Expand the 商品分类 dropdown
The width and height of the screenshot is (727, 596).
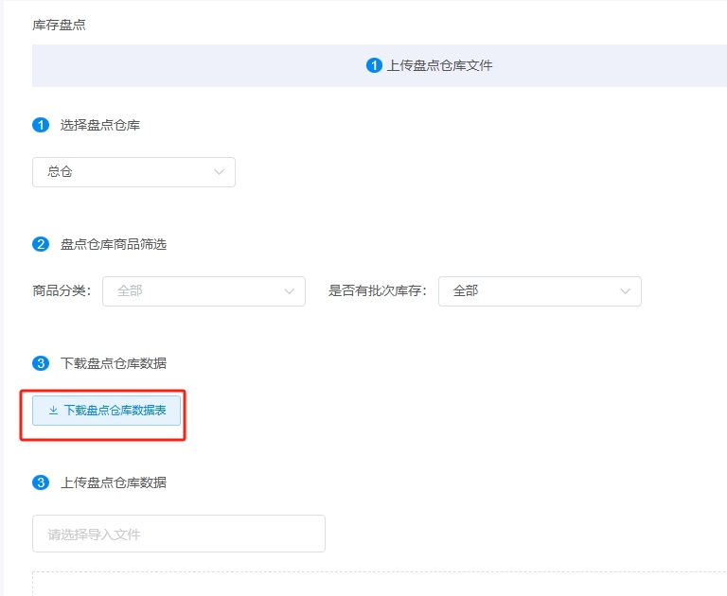203,291
